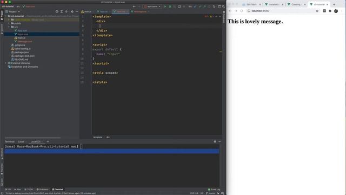Open the Problems tool window
346x195 pixels.
point(42,190)
